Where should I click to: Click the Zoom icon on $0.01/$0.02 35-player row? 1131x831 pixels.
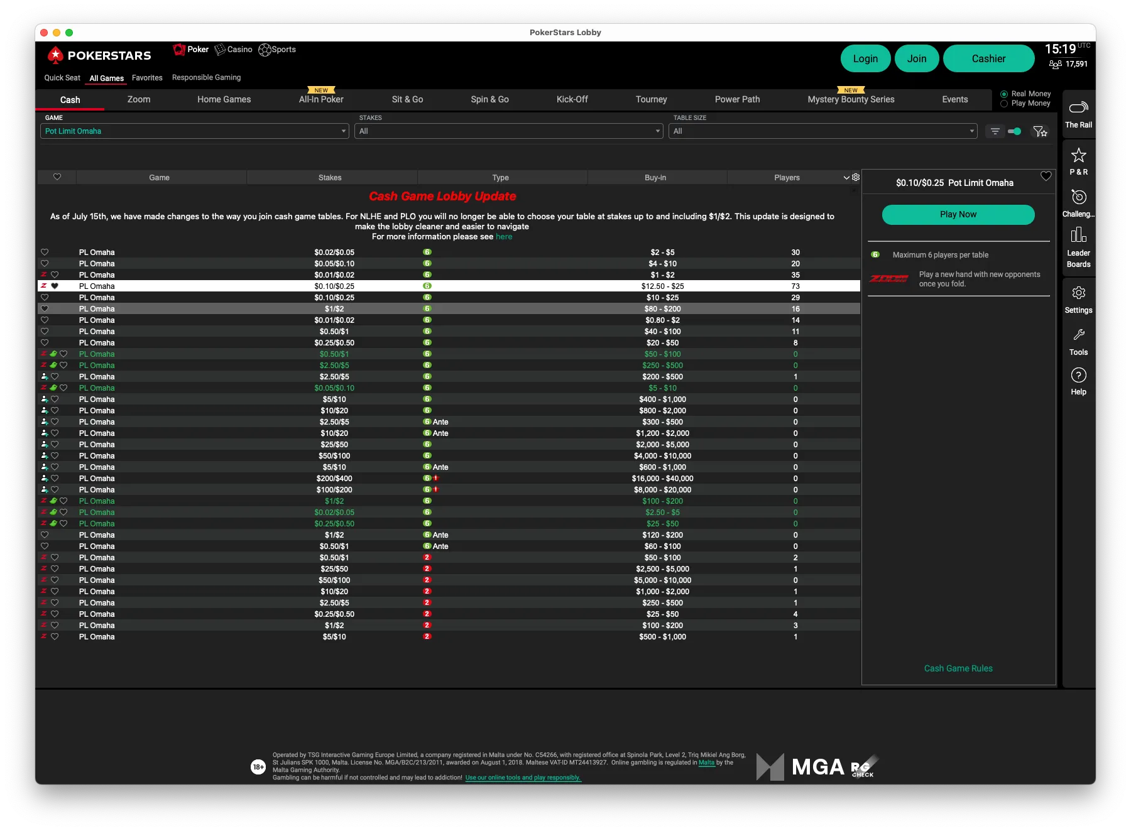[44, 275]
